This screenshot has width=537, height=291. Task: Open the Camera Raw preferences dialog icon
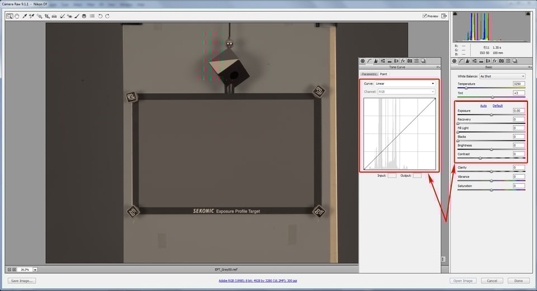(x=92, y=16)
